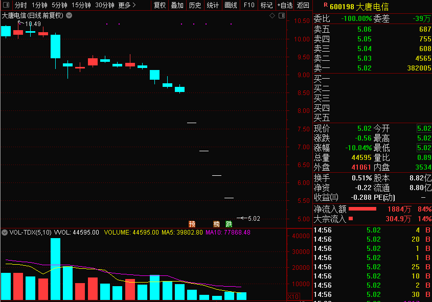The height and width of the screenshot is (302, 432).
Task: Open the 复权 adjustment option
Action: pyautogui.click(x=160, y=5)
